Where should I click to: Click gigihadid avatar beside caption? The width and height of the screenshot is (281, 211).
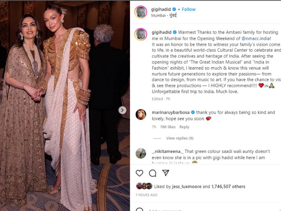140,34
